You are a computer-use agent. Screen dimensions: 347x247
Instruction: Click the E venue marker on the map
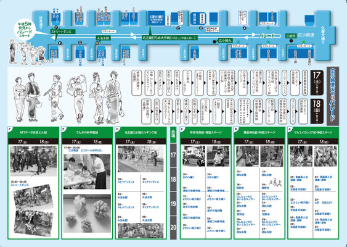point(80,42)
